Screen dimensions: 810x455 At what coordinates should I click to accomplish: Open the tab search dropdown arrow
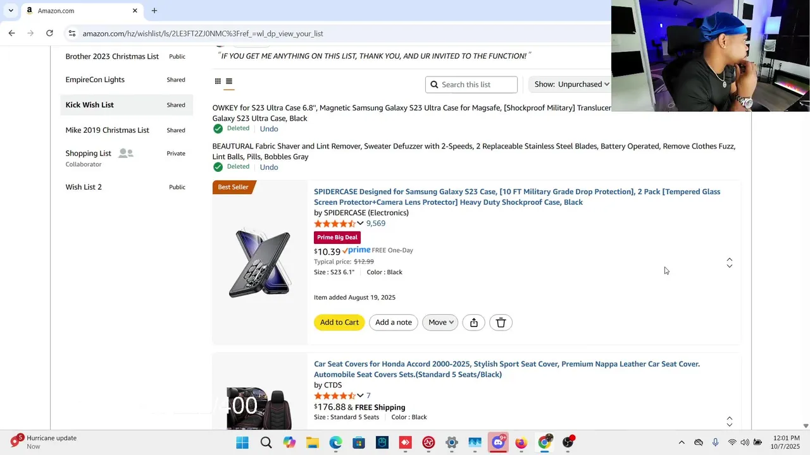point(11,11)
